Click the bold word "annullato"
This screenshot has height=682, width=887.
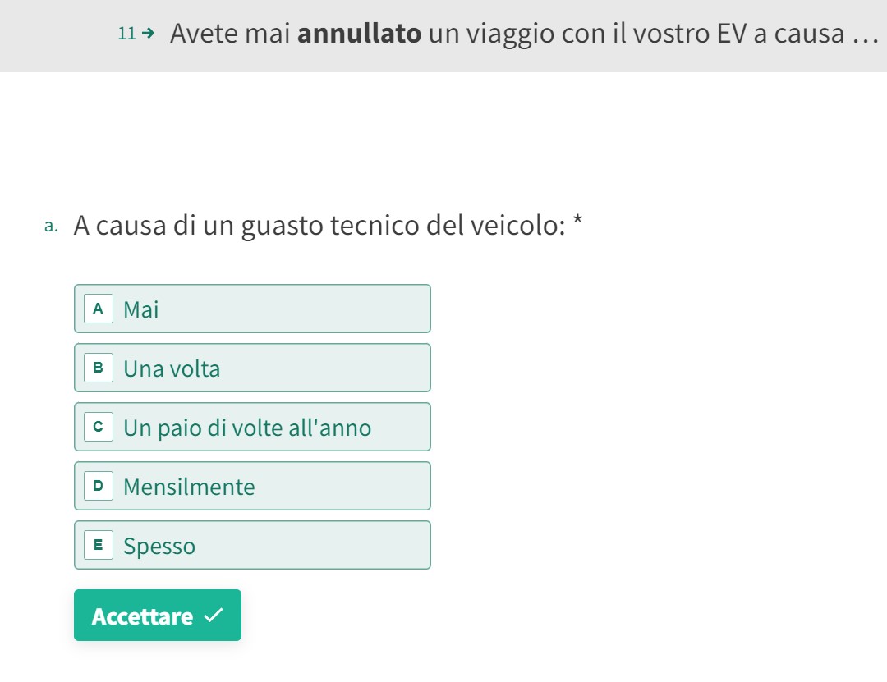click(360, 34)
